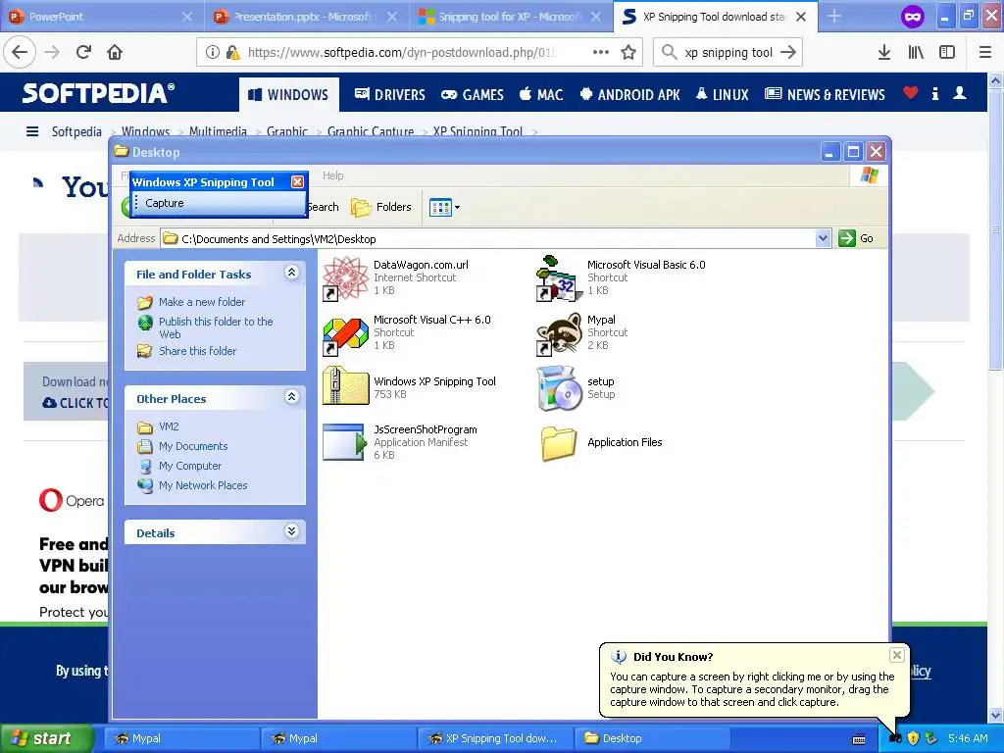The width and height of the screenshot is (1004, 753).
Task: Open My Network Places link
Action: click(x=203, y=485)
